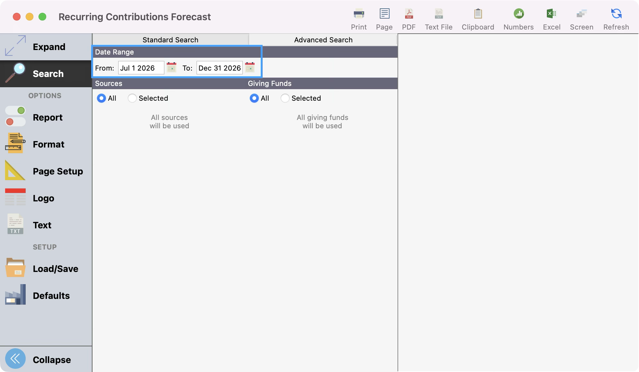Open the To date calendar picker
Viewport: 639px width, 372px height.
[250, 68]
